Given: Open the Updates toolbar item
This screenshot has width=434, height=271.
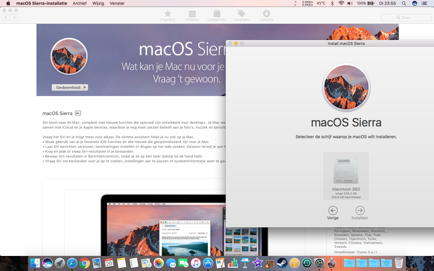Looking at the screenshot, I should (266, 16).
